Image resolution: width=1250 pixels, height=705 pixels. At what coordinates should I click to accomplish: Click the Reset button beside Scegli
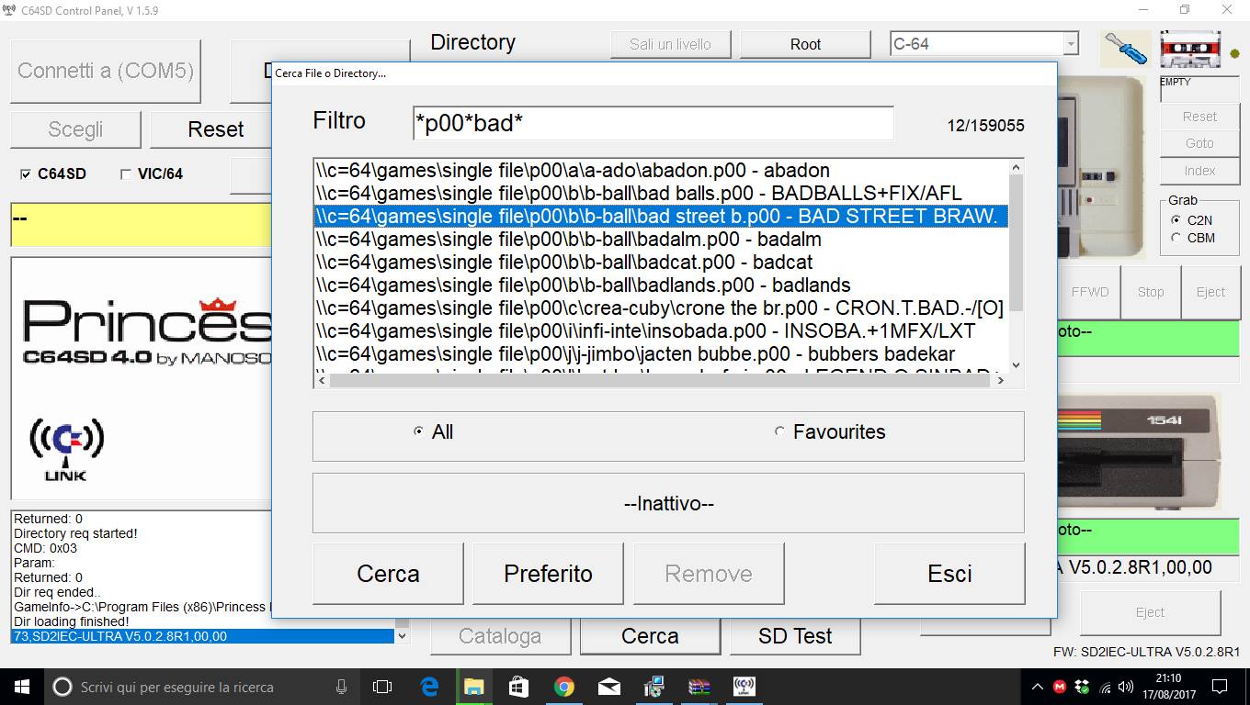tap(215, 129)
